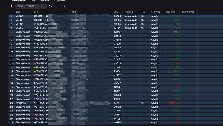Select Shadowsocks row with port 10875
Screen dimensions: 223x126
[x=116, y=32]
